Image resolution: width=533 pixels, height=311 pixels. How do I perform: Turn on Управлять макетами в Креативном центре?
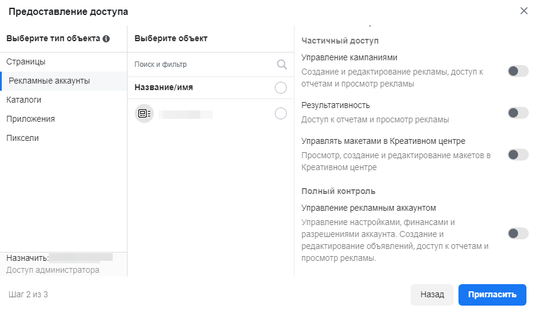[x=517, y=155]
